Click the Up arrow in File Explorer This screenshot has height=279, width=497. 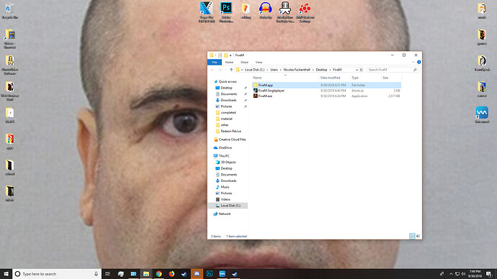(x=231, y=70)
